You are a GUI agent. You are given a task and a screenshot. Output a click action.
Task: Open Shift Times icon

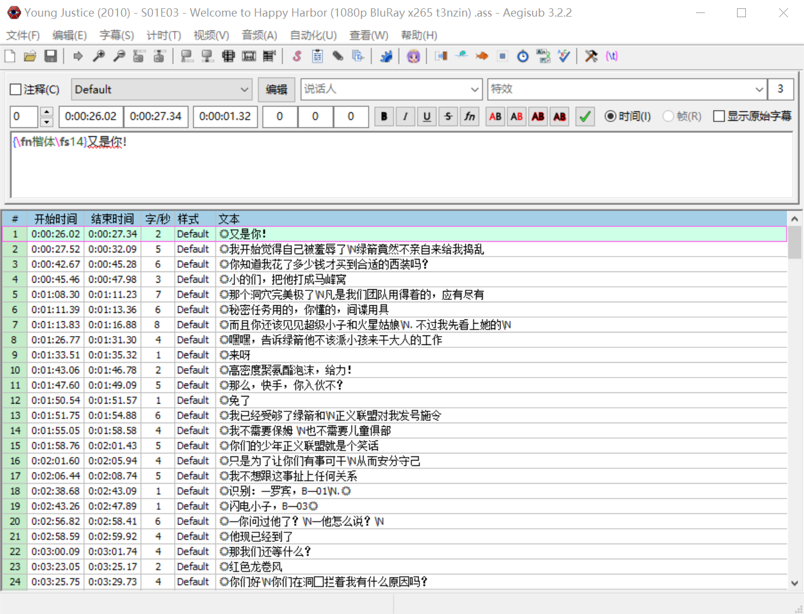441,56
